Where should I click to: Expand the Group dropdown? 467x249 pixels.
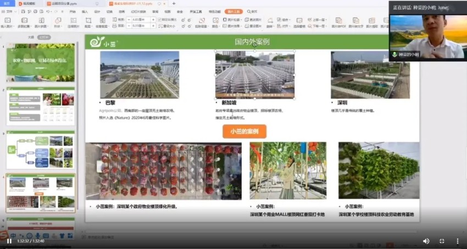coord(290,20)
